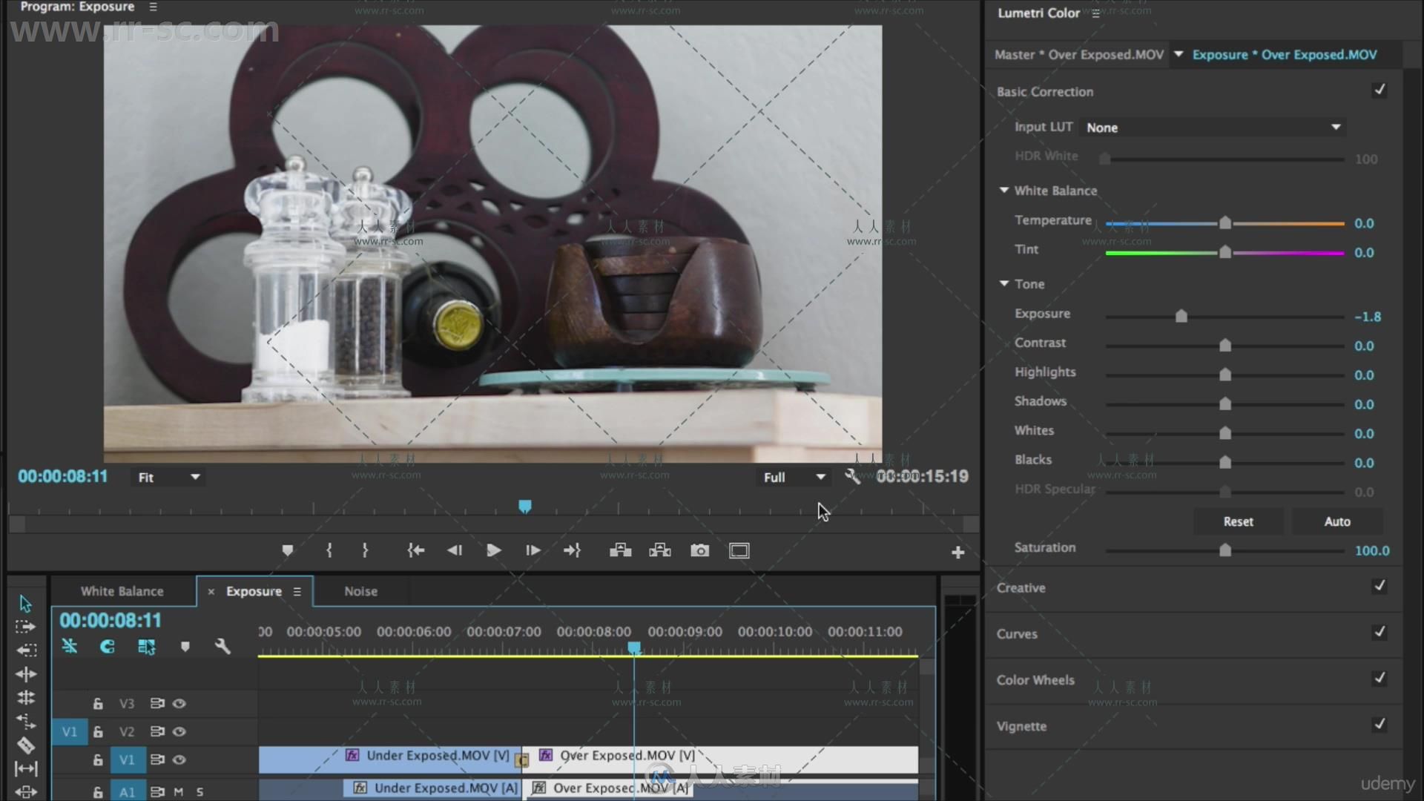Select the camera export frame icon
Image resolution: width=1424 pixels, height=801 pixels.
[700, 550]
